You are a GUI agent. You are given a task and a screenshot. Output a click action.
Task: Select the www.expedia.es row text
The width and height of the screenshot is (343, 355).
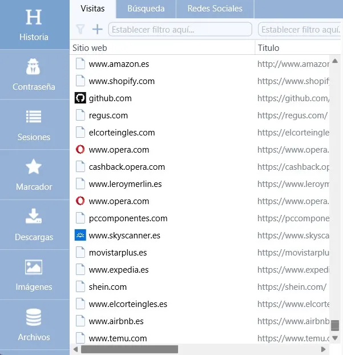[x=119, y=270]
